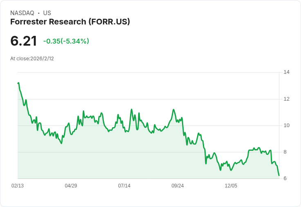Viewport: 301px width, 207px height.
Task: Click the 14 y-axis label
Action: [x=286, y=72]
